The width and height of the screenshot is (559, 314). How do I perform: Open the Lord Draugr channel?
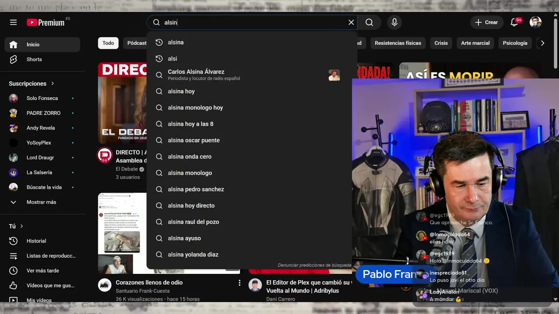pos(42,157)
